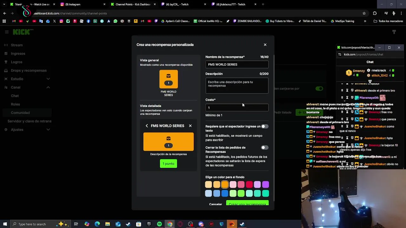Image resolution: width=406 pixels, height=228 pixels.
Task: Open Microsoft Store from the taskbar
Action: (139, 224)
